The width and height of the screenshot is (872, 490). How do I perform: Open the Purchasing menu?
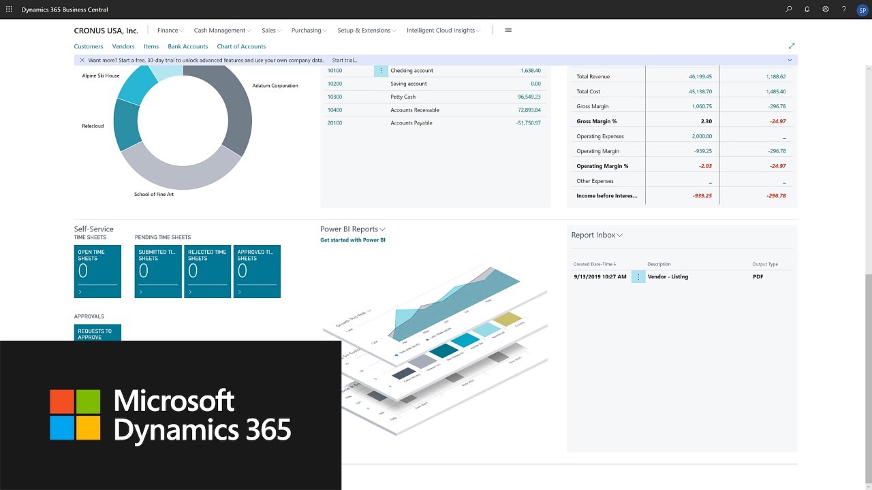(309, 31)
